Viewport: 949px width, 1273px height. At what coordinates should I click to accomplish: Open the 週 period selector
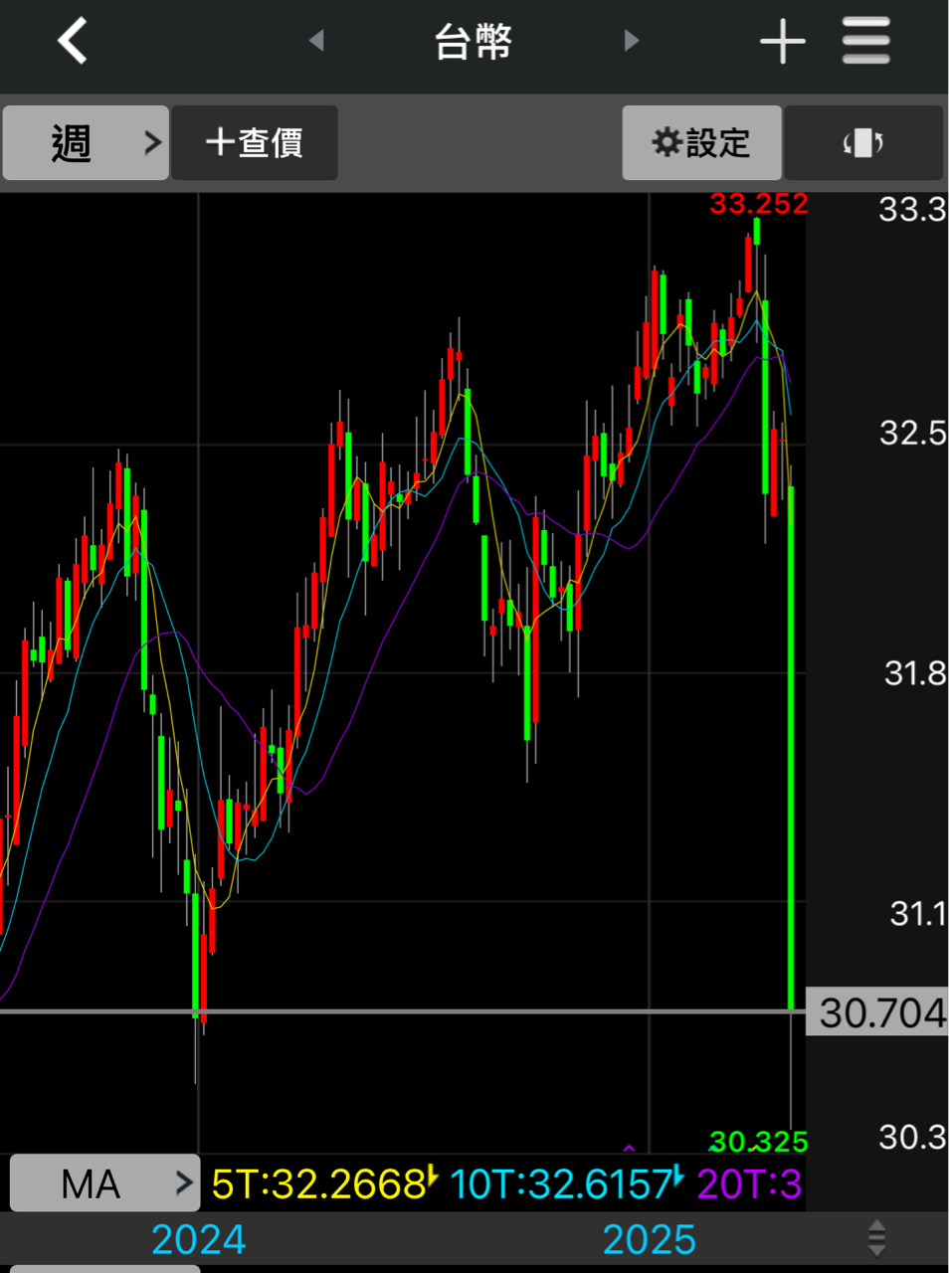(x=86, y=143)
